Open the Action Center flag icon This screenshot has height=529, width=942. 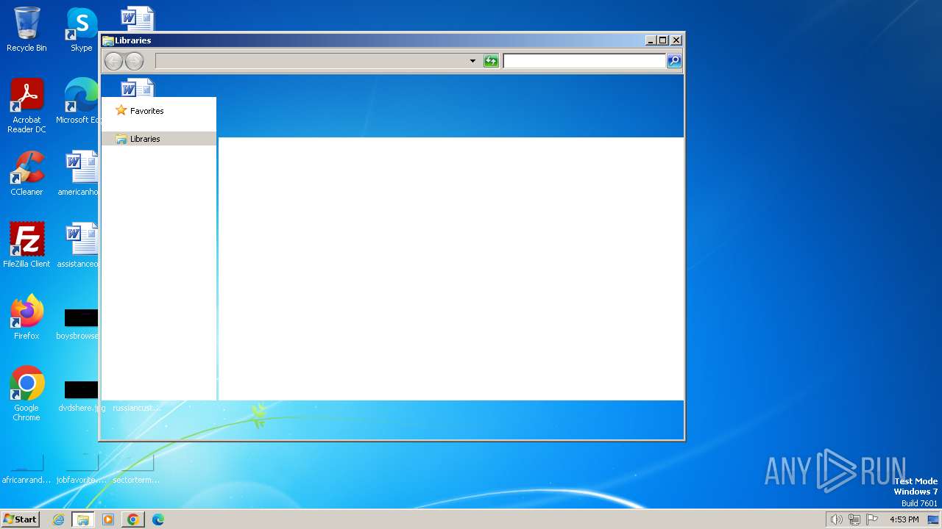[872, 519]
